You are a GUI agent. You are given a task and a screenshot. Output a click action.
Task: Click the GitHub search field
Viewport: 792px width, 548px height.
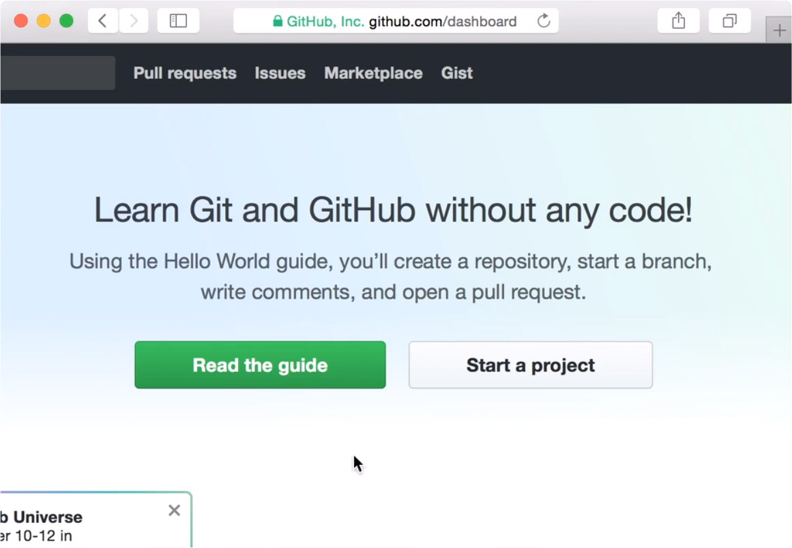(57, 73)
